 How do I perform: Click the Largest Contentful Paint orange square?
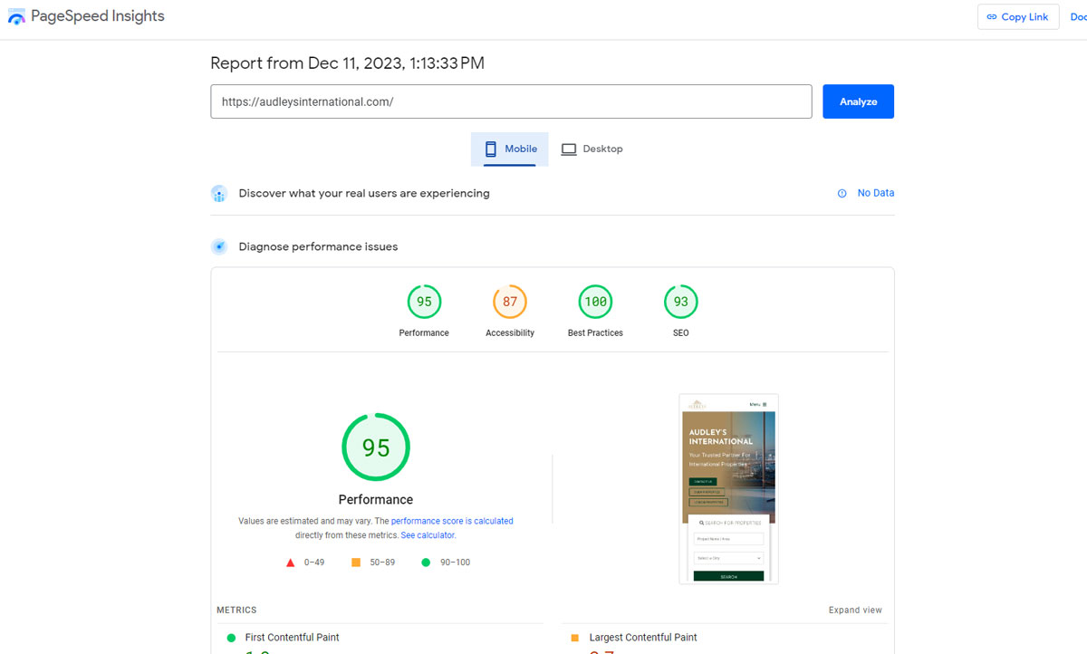point(575,638)
